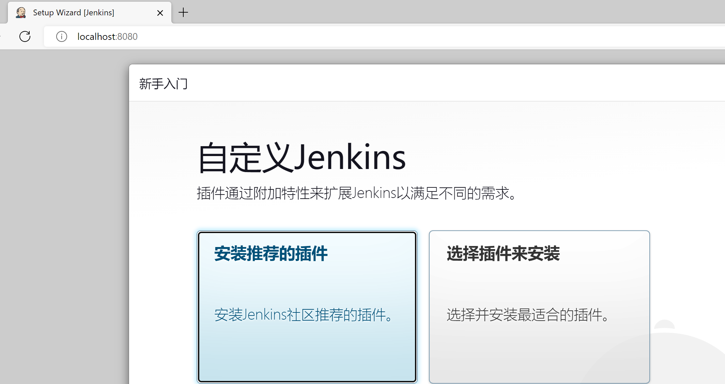This screenshot has width=725, height=384.
Task: Click the browser refresh icon
Action: [x=25, y=36]
